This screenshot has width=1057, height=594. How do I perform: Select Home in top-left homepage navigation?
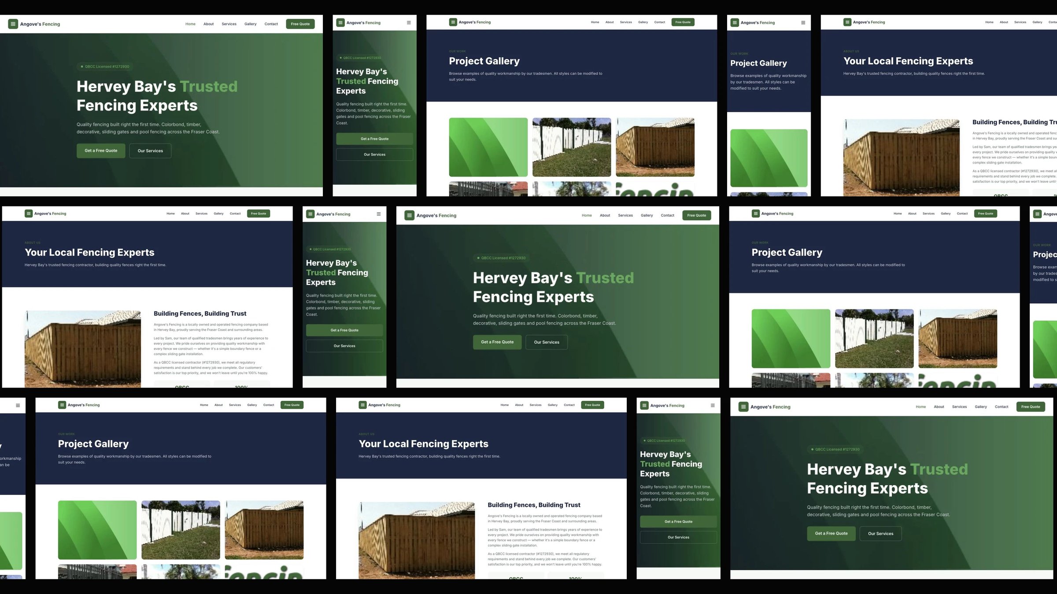coord(190,24)
